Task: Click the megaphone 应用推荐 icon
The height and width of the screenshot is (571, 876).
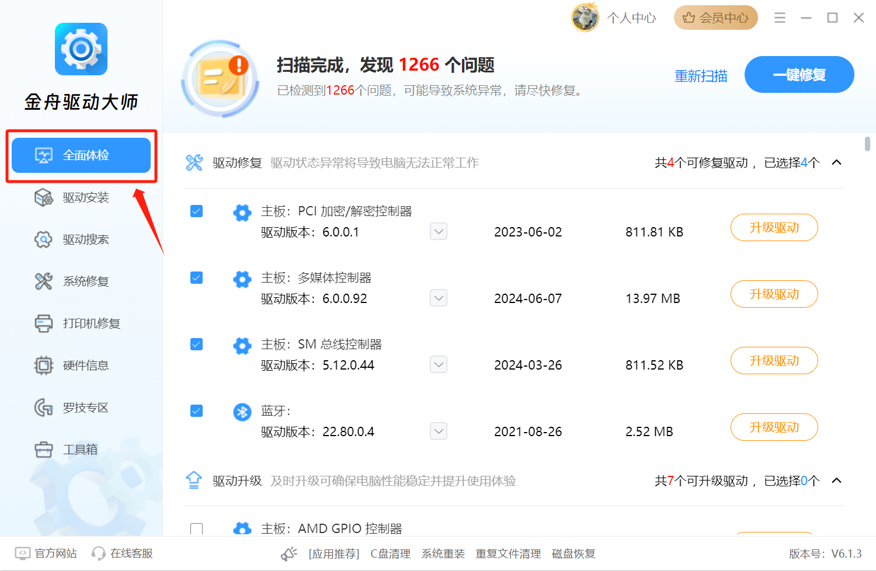Action: coord(289,553)
